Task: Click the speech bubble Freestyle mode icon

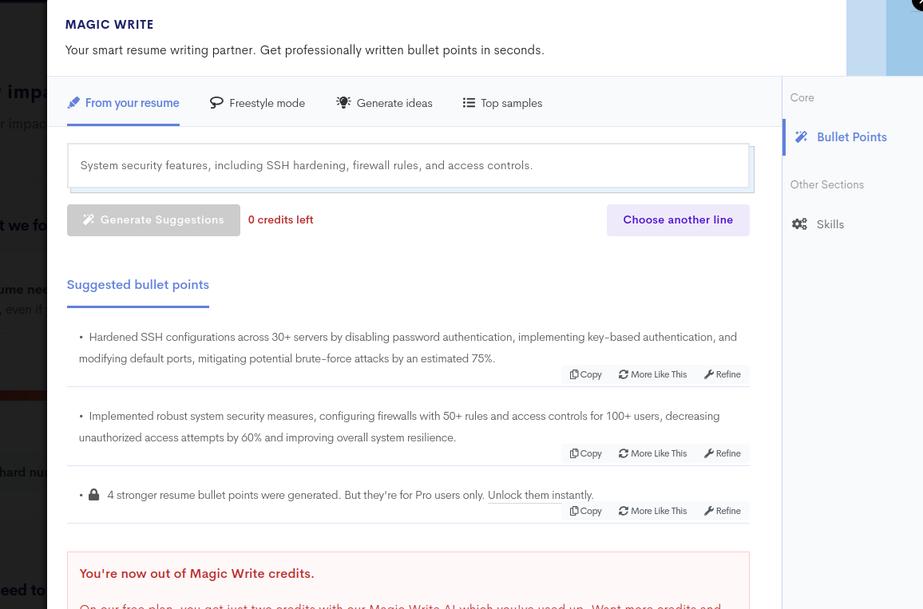Action: coord(216,103)
